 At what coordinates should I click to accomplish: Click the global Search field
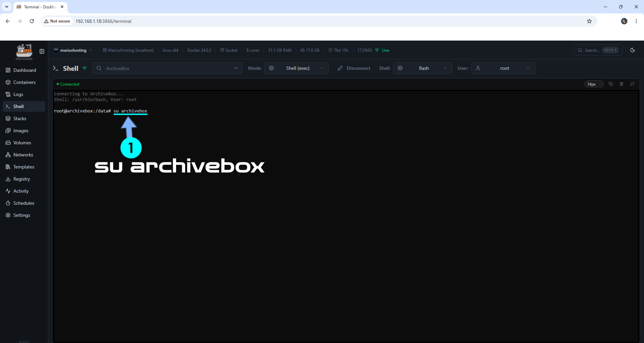[x=598, y=50]
